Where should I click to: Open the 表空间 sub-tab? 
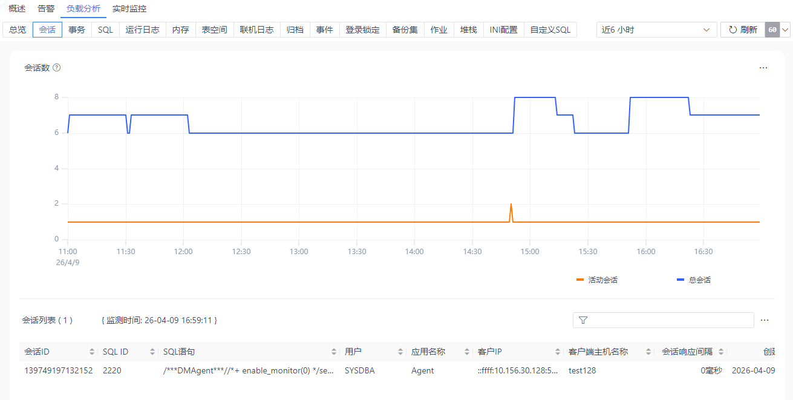point(214,30)
